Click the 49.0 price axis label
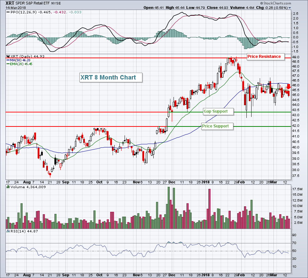This screenshot has width=308, height=278. click(296, 57)
